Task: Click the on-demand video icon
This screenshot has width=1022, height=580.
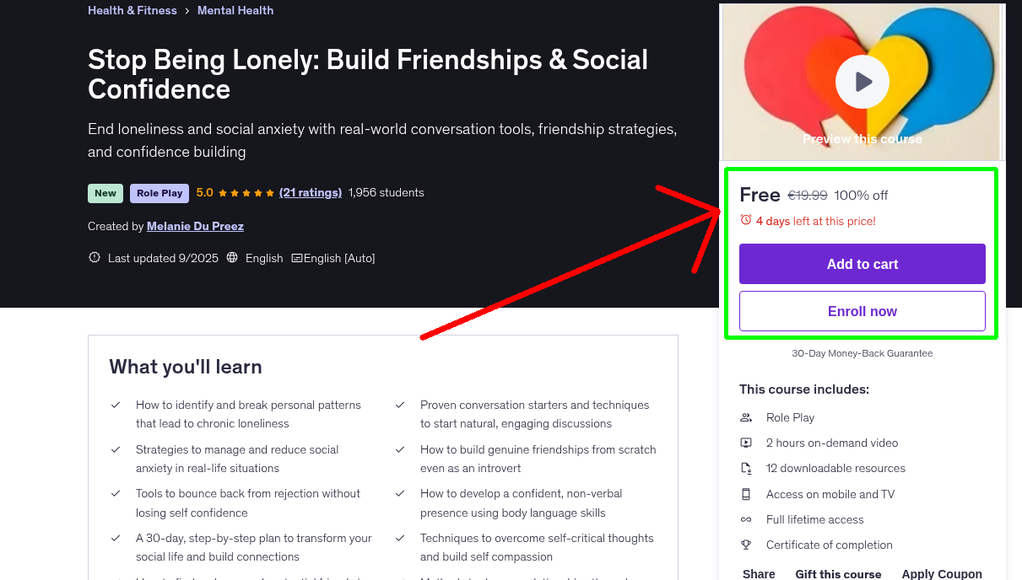Action: coord(746,442)
